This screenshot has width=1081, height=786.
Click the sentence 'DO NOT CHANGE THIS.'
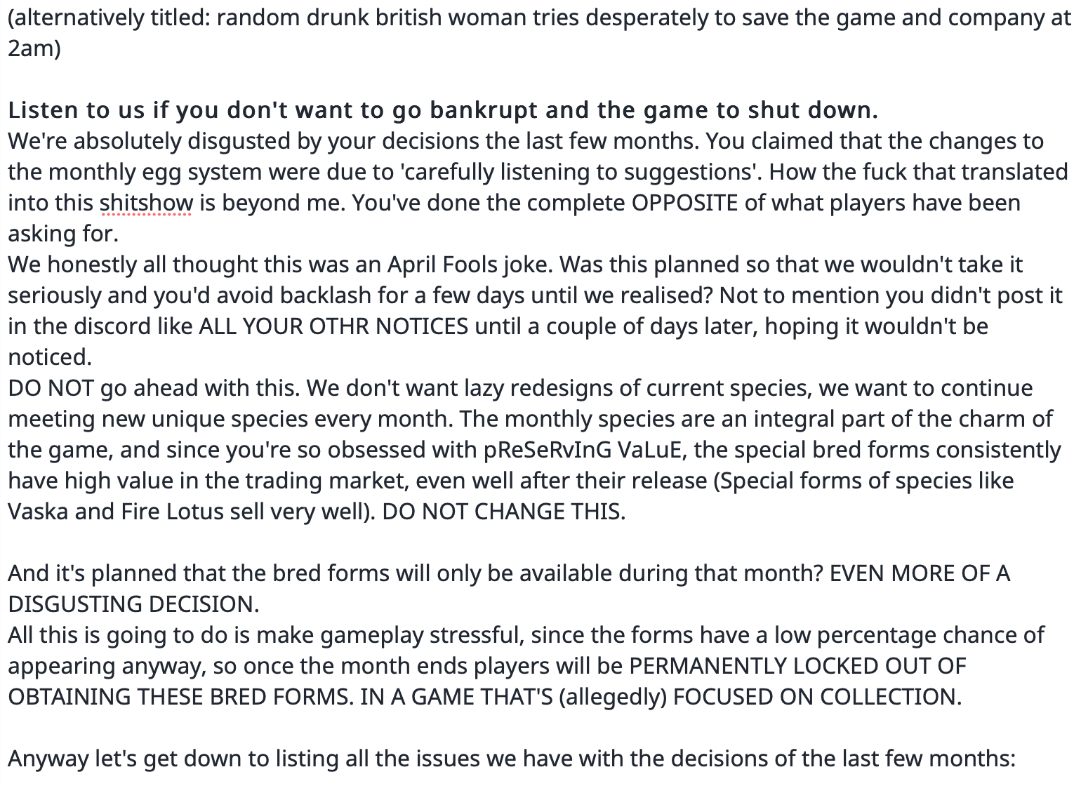point(504,511)
